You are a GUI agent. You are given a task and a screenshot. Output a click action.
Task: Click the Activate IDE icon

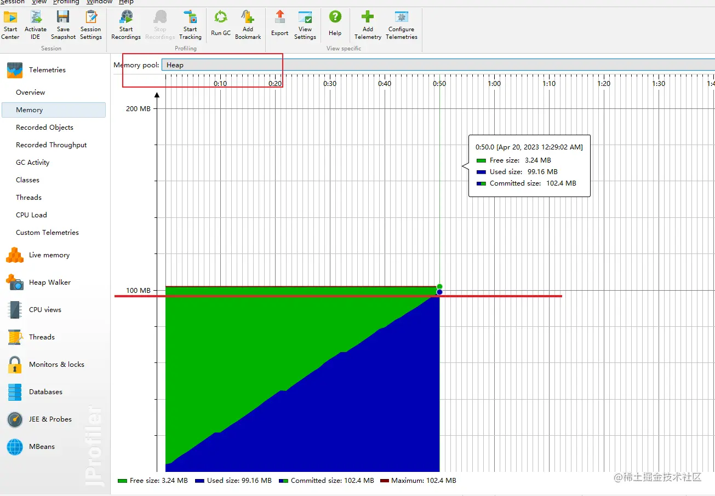point(36,17)
